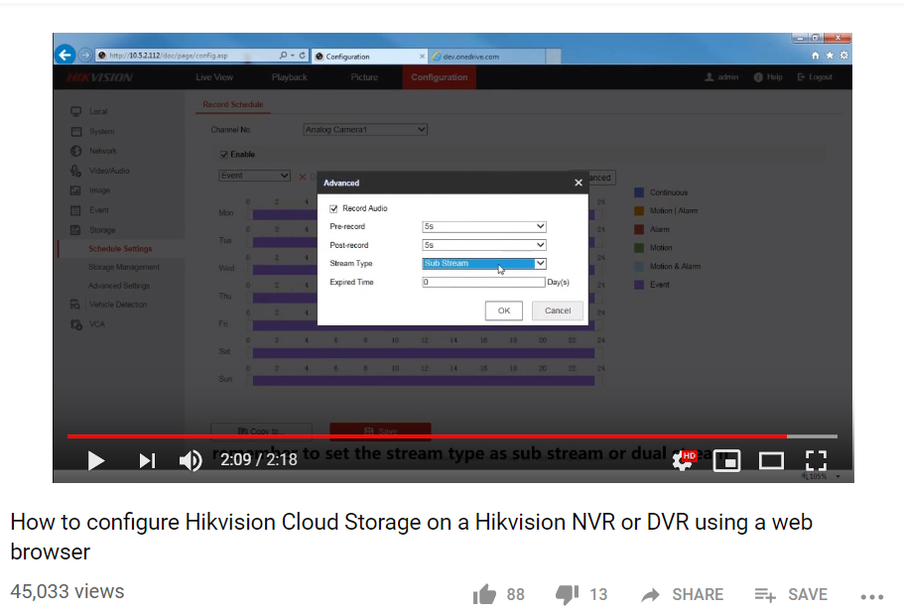Switch to theater mode

[x=771, y=460]
